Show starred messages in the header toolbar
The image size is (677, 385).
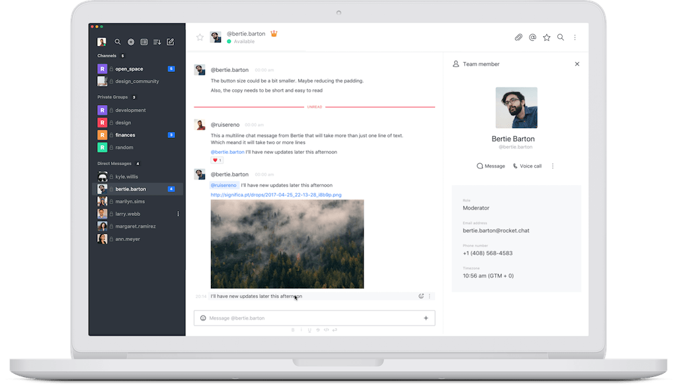coord(547,38)
